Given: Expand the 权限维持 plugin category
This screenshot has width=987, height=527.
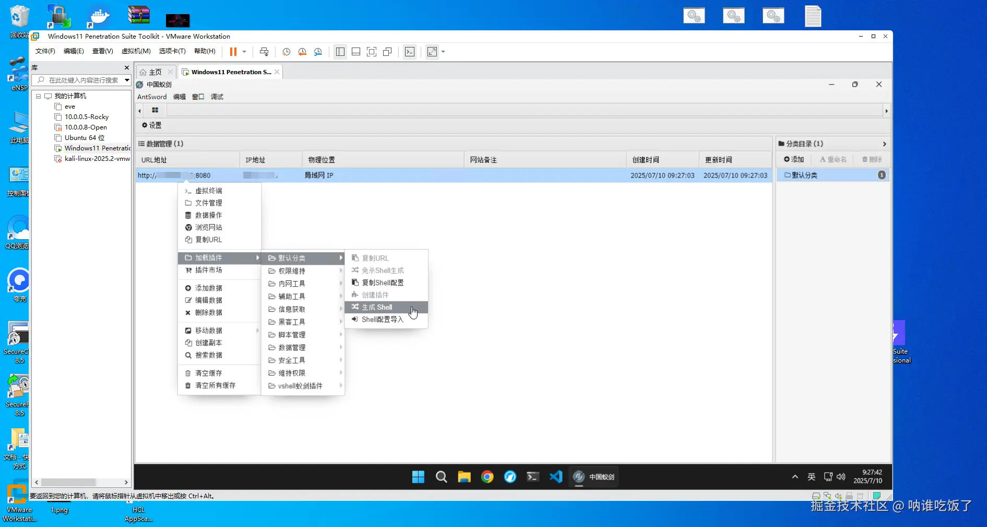Looking at the screenshot, I should click(302, 271).
